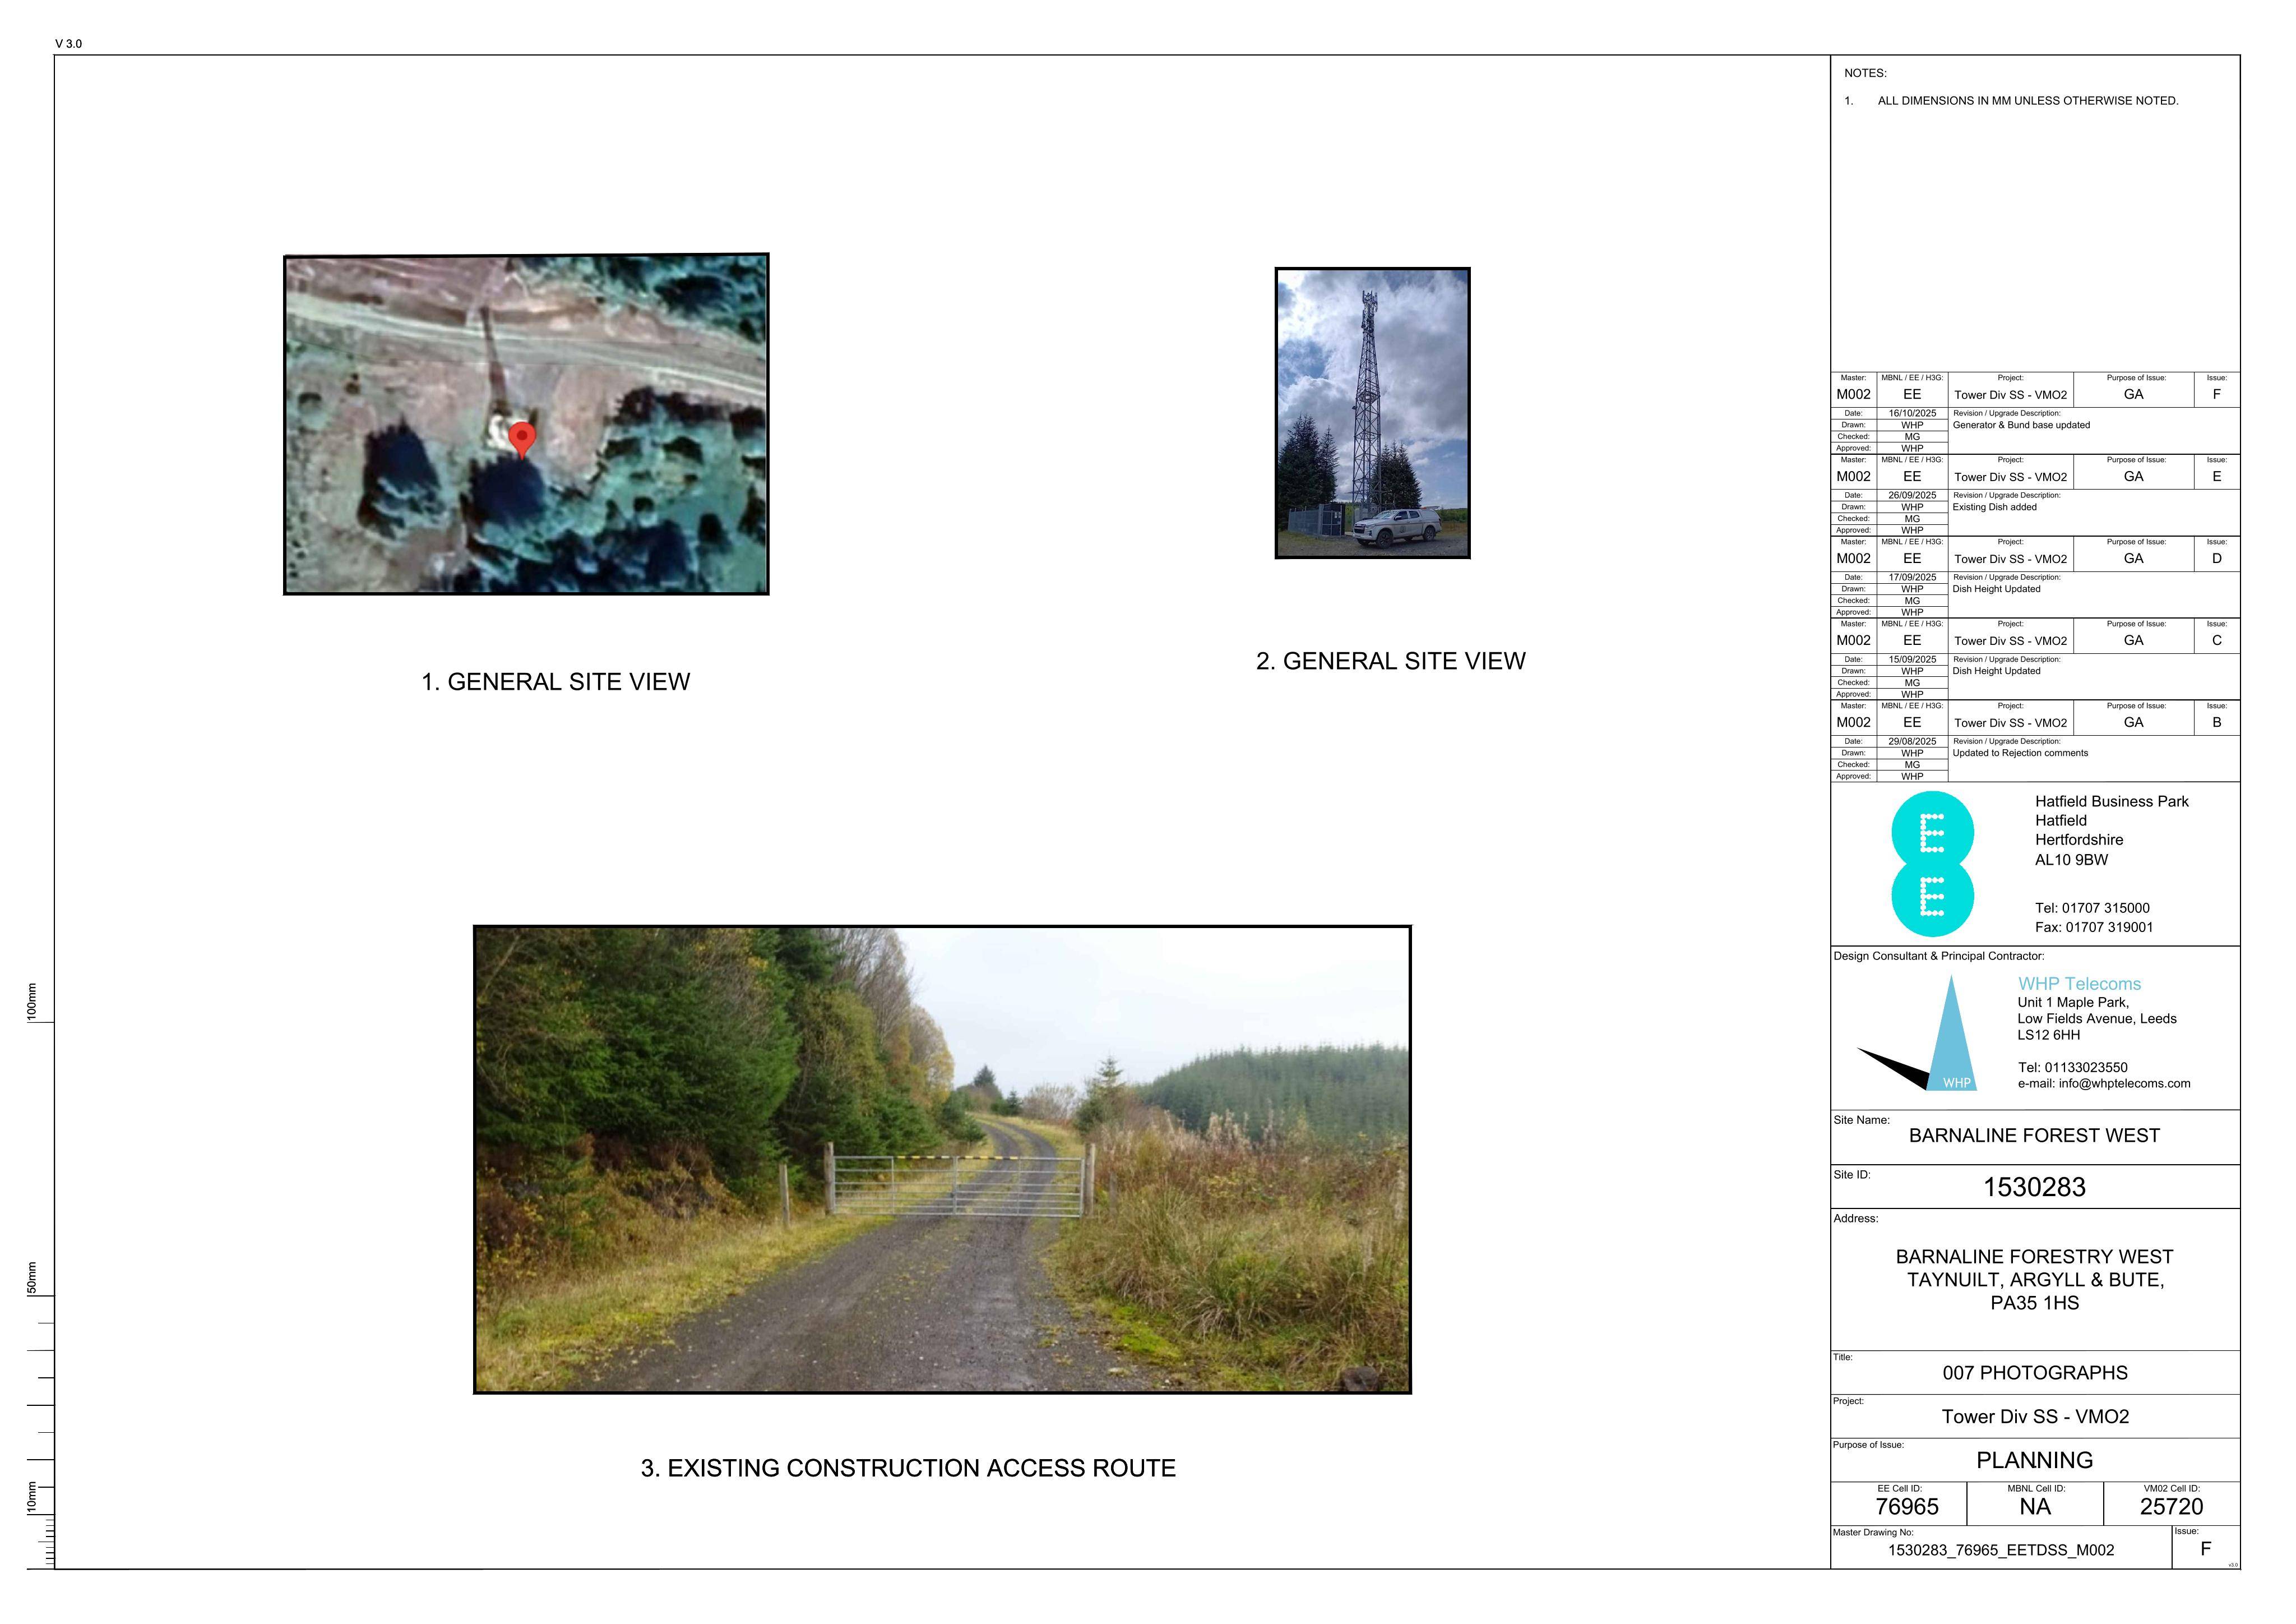Click drawing number '1530283_76965_EETDSS_M002'
The image size is (2296, 1624).
pyautogui.click(x=2000, y=1551)
